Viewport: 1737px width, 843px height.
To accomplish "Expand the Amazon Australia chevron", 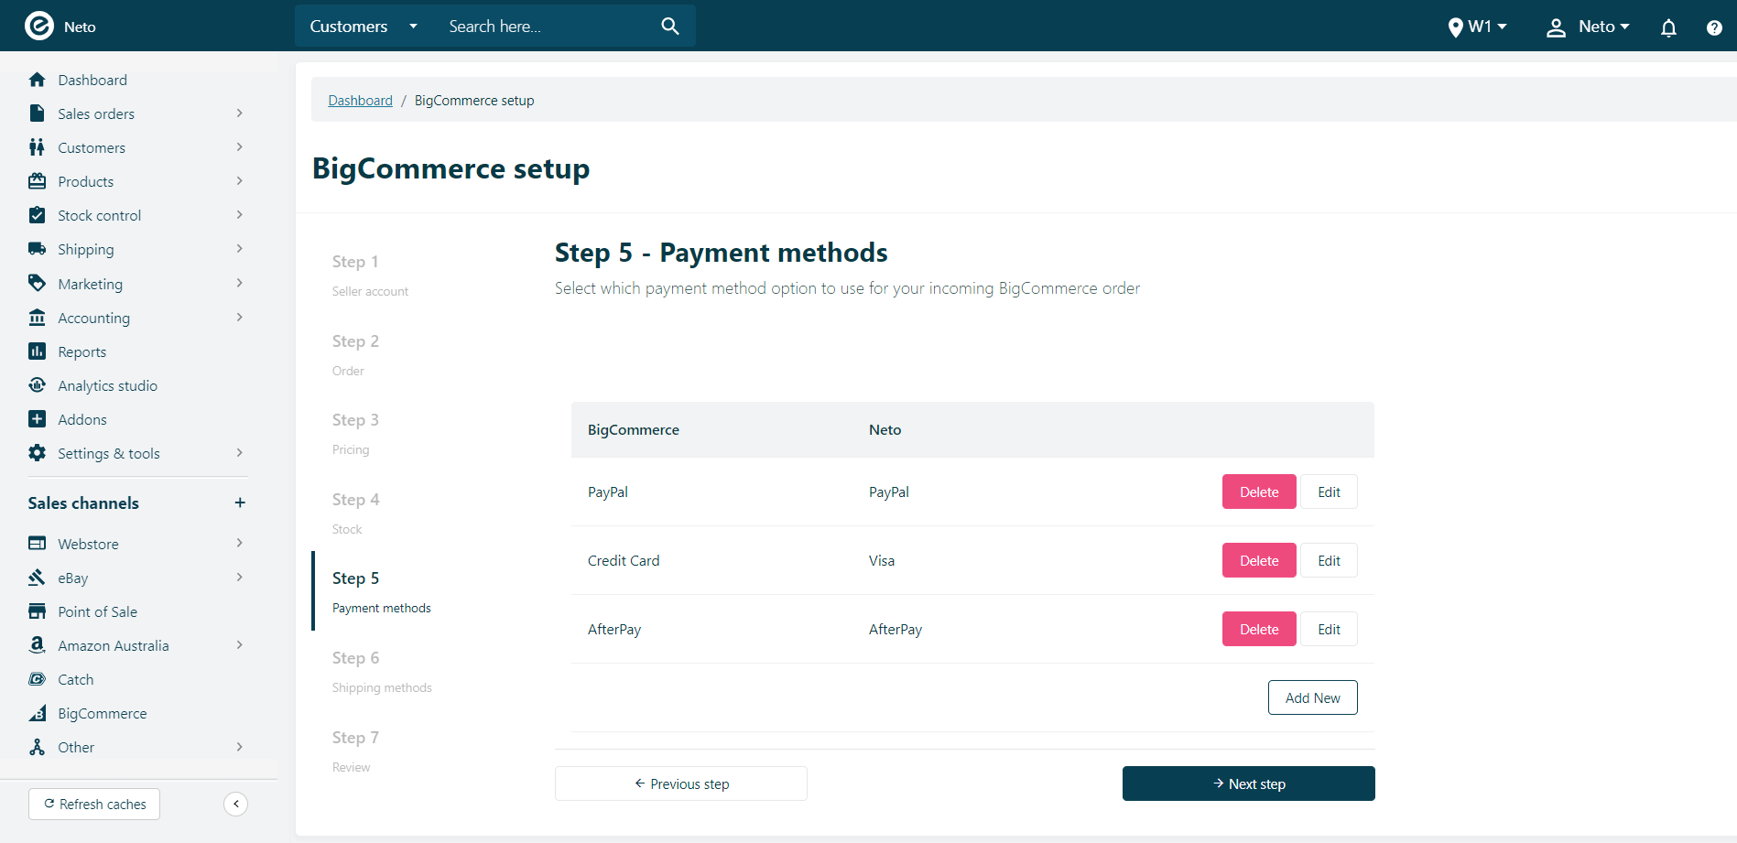I will point(240,645).
